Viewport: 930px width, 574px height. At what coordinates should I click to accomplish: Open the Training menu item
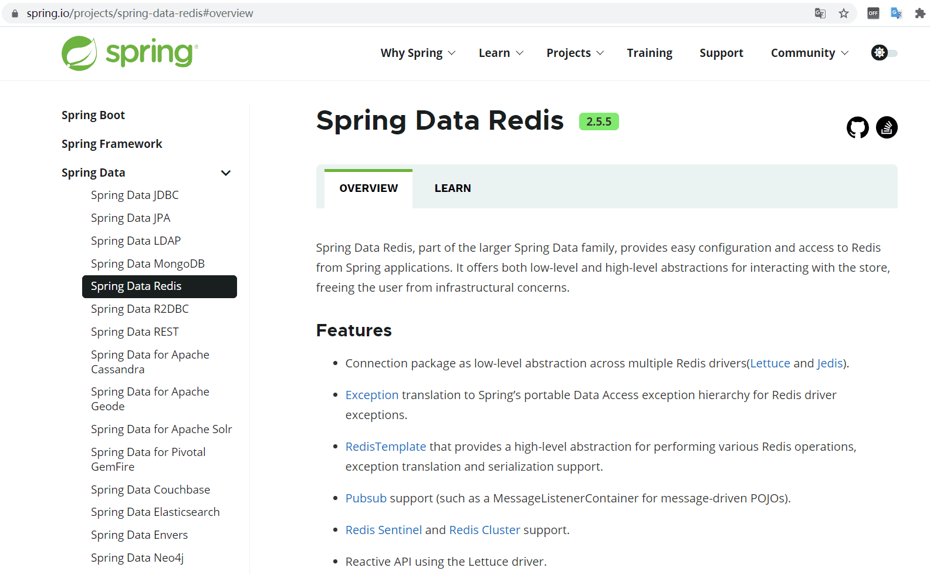[650, 53]
